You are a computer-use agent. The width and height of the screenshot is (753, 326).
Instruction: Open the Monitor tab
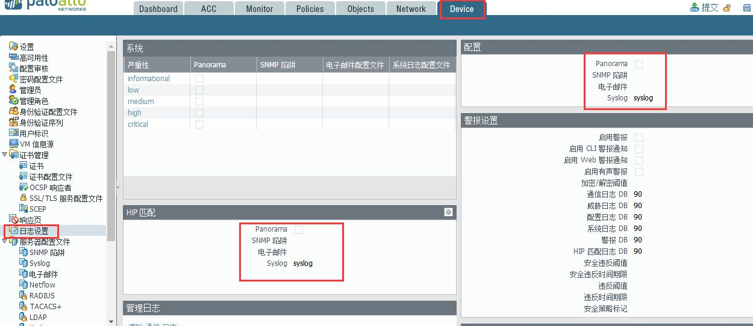click(x=259, y=9)
